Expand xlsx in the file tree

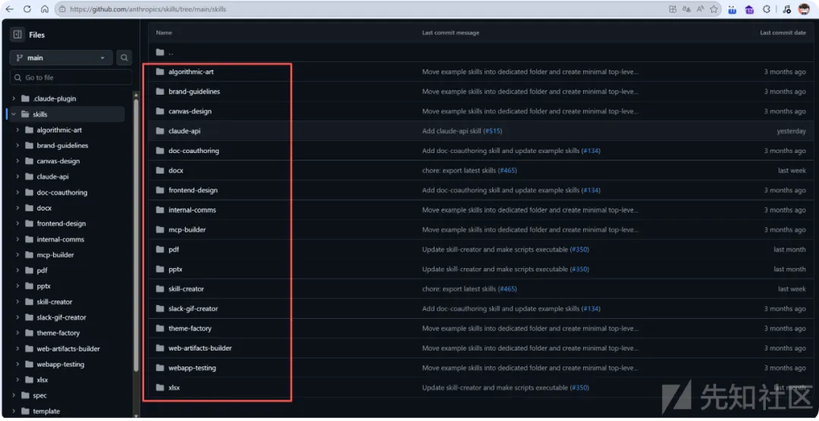tap(17, 380)
